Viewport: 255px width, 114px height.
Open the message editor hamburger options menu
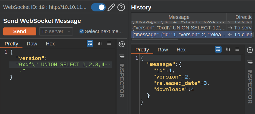[x=109, y=43]
